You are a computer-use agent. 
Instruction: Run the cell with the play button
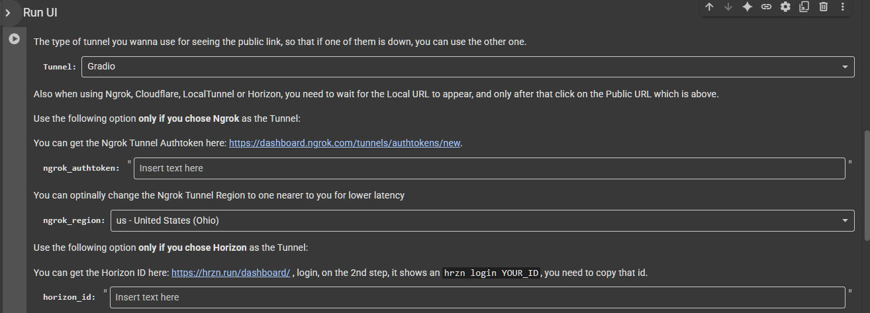[14, 39]
